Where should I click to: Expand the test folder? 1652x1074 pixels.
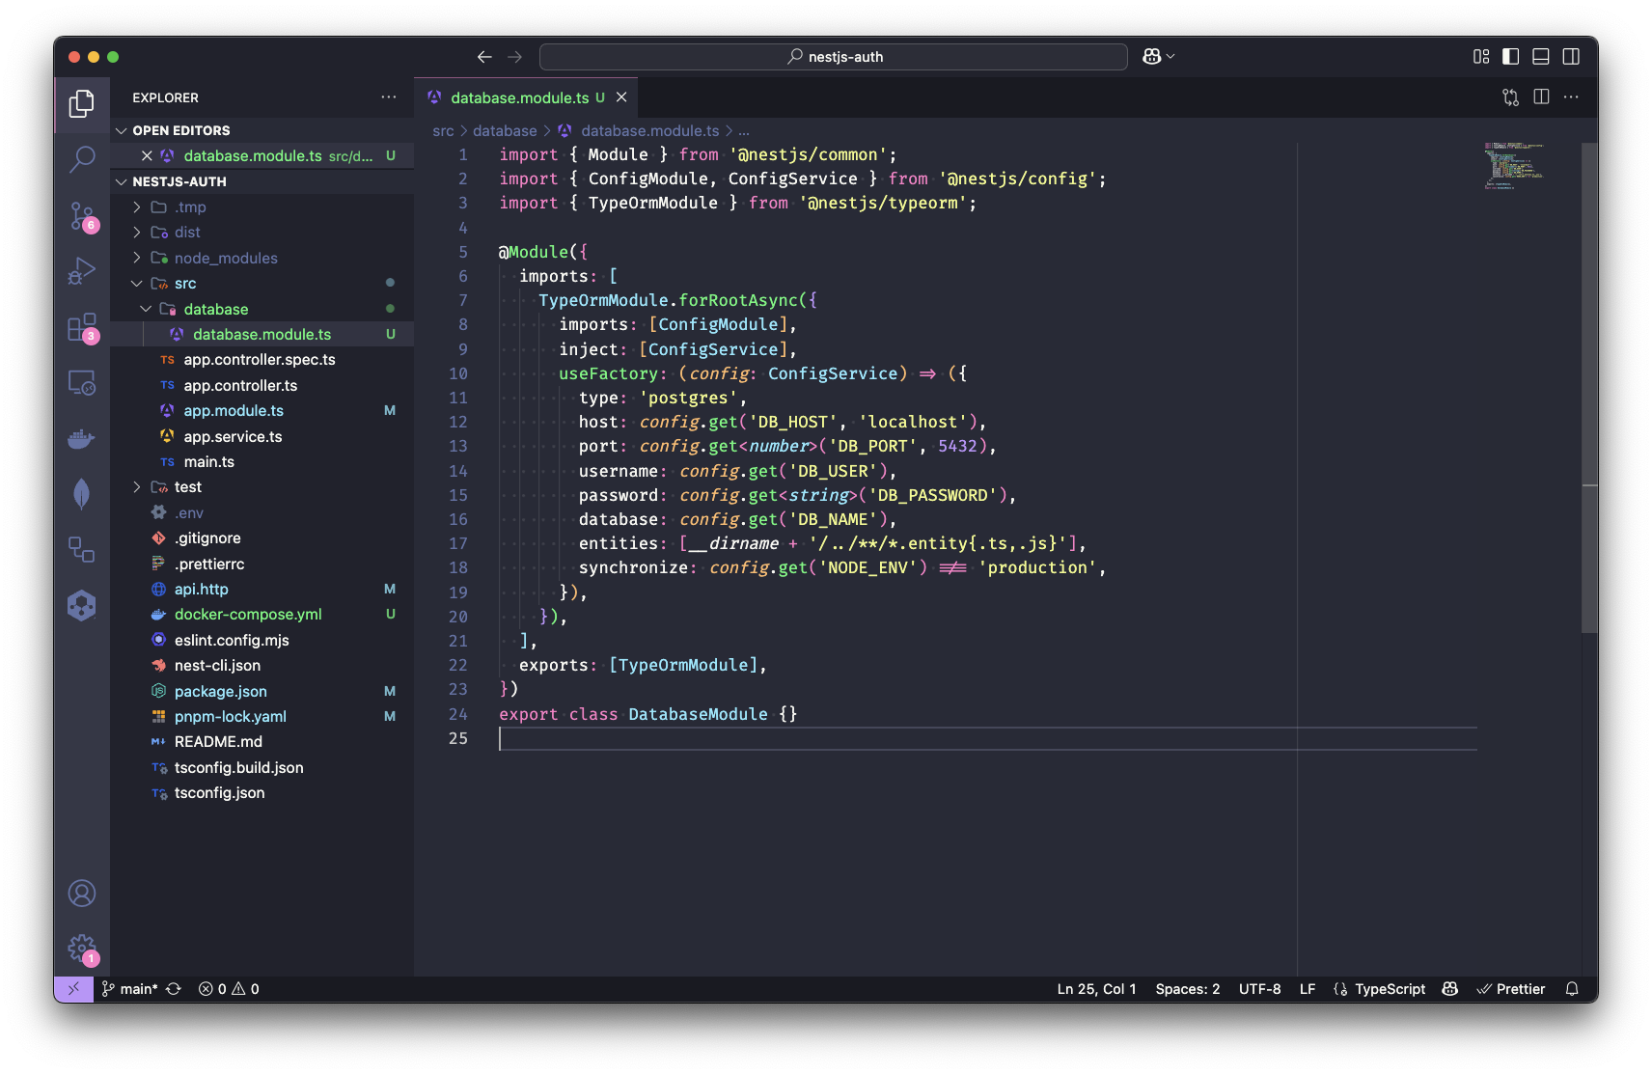point(137,487)
